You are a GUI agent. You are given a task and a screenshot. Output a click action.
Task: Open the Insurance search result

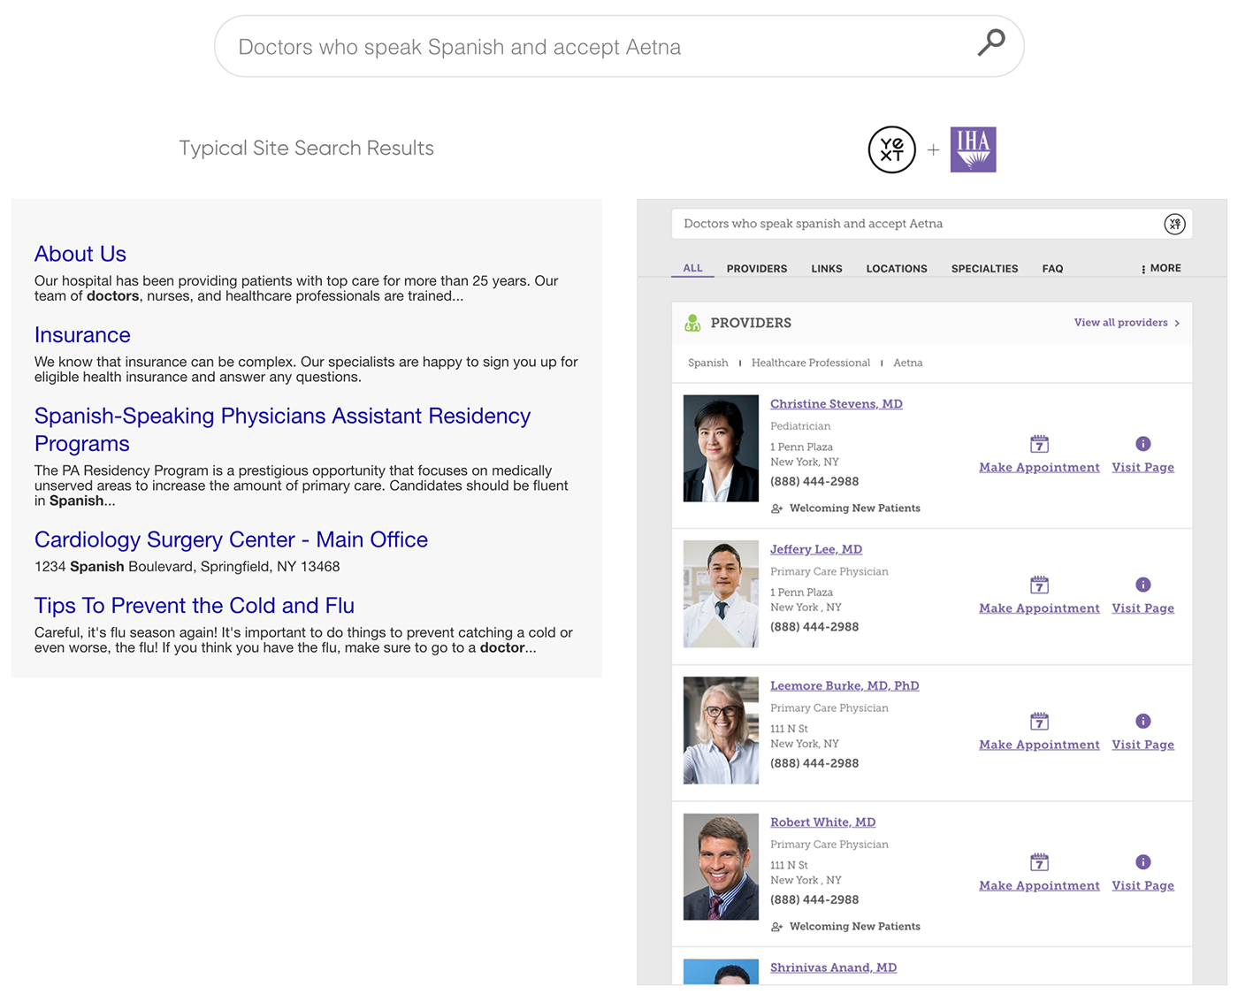82,335
